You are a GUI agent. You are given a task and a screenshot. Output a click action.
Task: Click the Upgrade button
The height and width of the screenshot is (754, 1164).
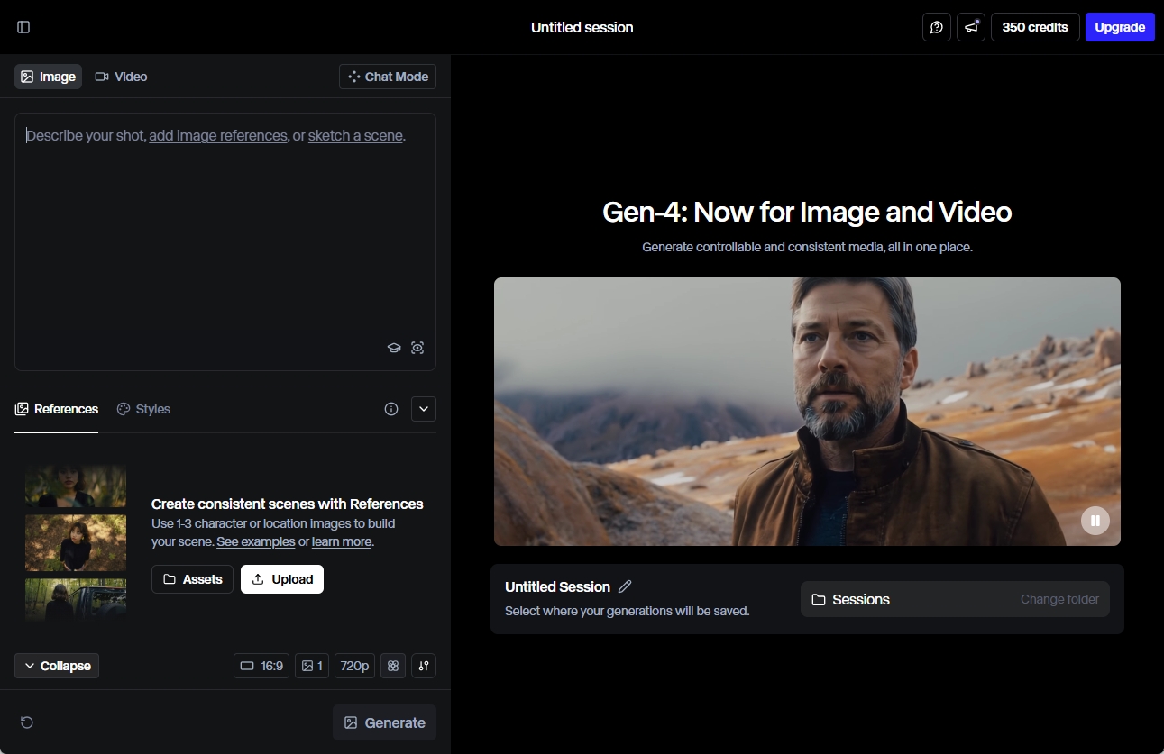(x=1120, y=27)
